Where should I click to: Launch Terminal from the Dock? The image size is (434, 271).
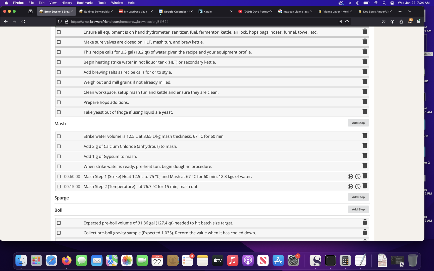pyautogui.click(x=330, y=260)
